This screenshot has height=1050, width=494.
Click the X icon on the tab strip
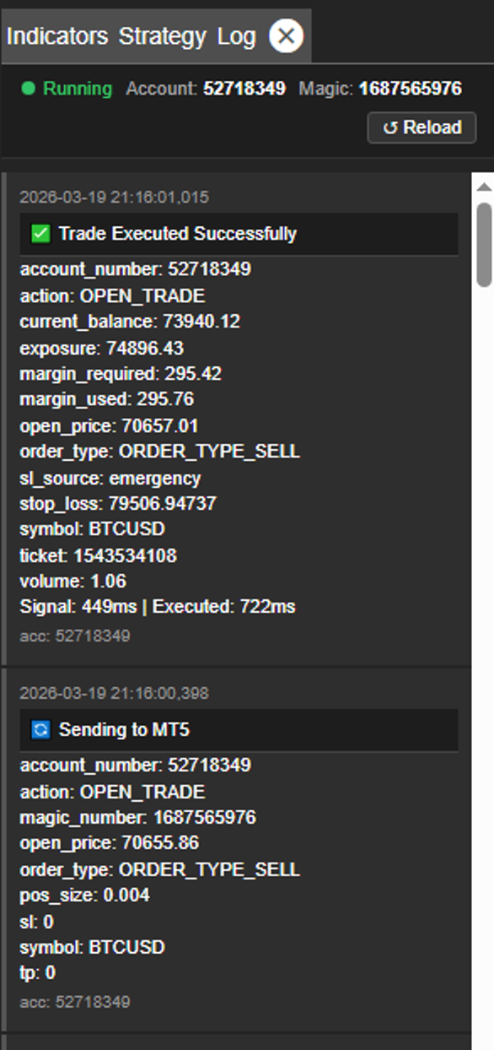coord(285,35)
